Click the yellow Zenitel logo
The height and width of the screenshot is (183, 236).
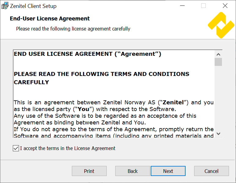point(221,25)
